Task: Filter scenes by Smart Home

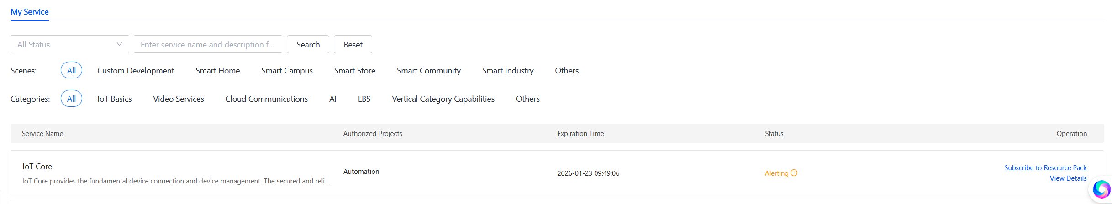Action: 217,71
